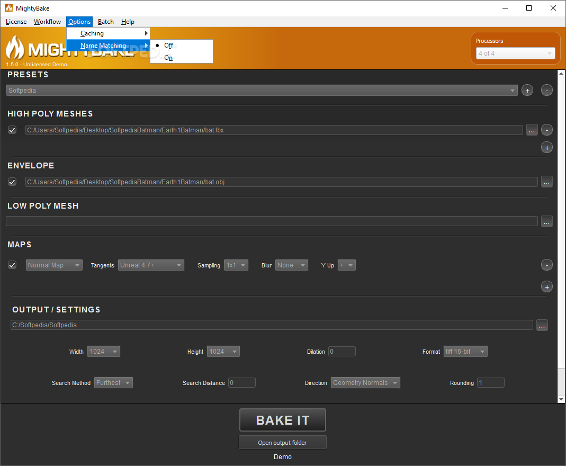
Task: Click the BAKE IT button
Action: (283, 420)
